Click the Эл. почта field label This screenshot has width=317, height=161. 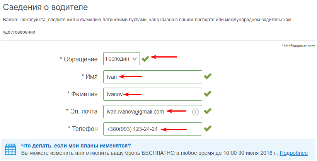pyautogui.click(x=82, y=112)
